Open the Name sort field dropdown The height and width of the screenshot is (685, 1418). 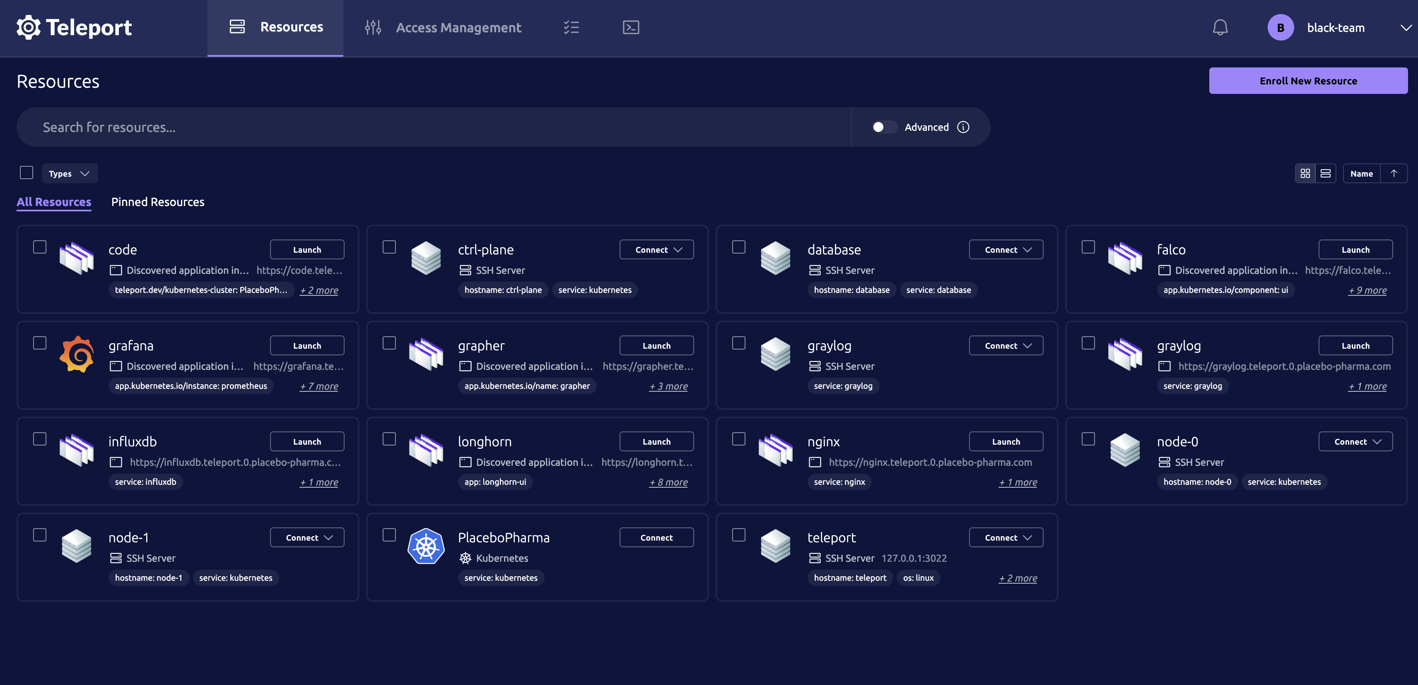click(1361, 173)
